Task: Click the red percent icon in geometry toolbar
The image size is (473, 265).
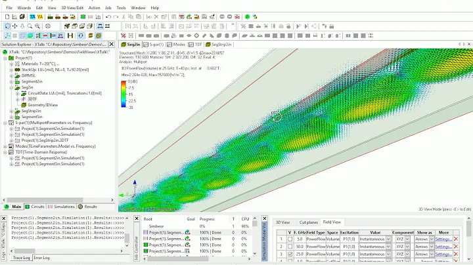Action: (123, 35)
